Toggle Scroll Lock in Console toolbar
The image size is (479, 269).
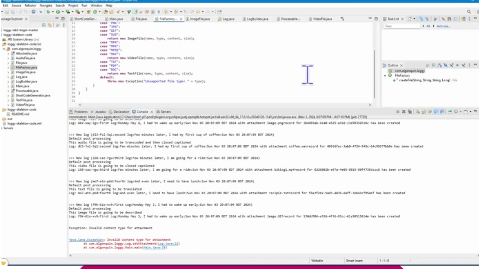pyautogui.click(x=424, y=111)
